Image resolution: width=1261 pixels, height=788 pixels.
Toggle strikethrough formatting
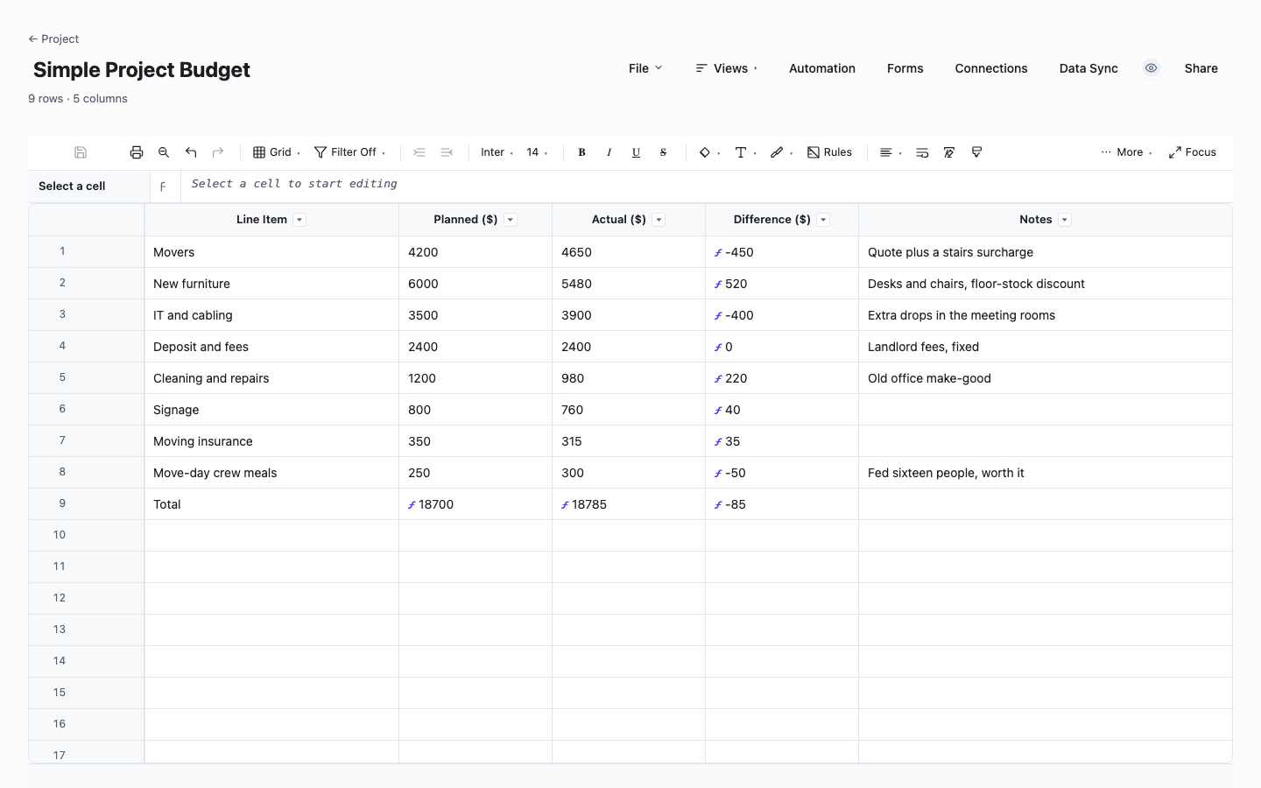[x=663, y=152]
